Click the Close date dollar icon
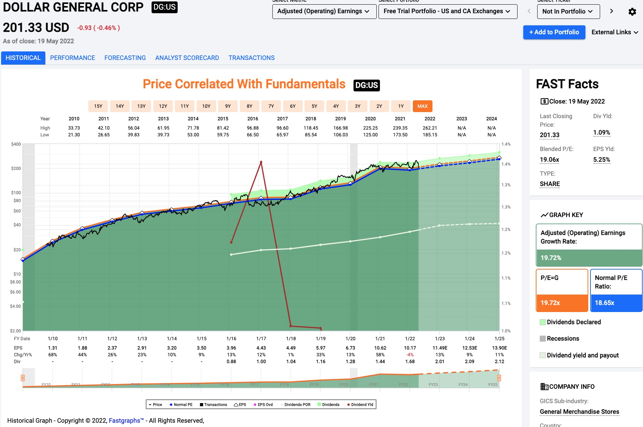This screenshot has width=643, height=427. point(544,101)
